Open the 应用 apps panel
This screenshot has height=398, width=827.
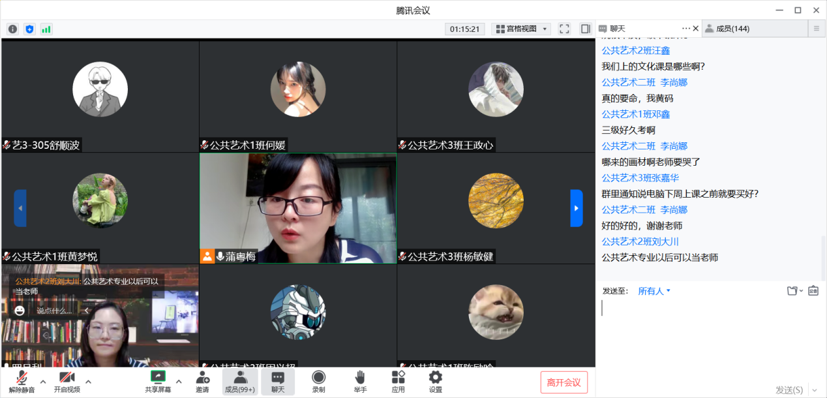tap(398, 382)
